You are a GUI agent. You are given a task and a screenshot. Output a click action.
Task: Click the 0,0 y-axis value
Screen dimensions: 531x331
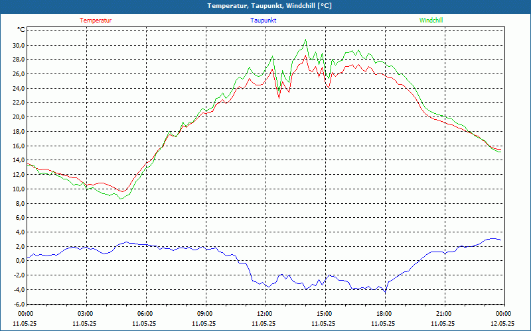[21, 260]
